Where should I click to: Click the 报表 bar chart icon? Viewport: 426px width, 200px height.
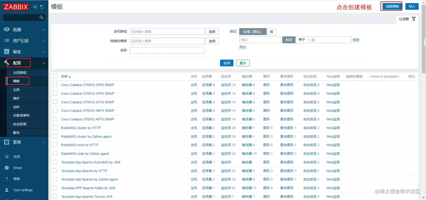(x=7, y=52)
